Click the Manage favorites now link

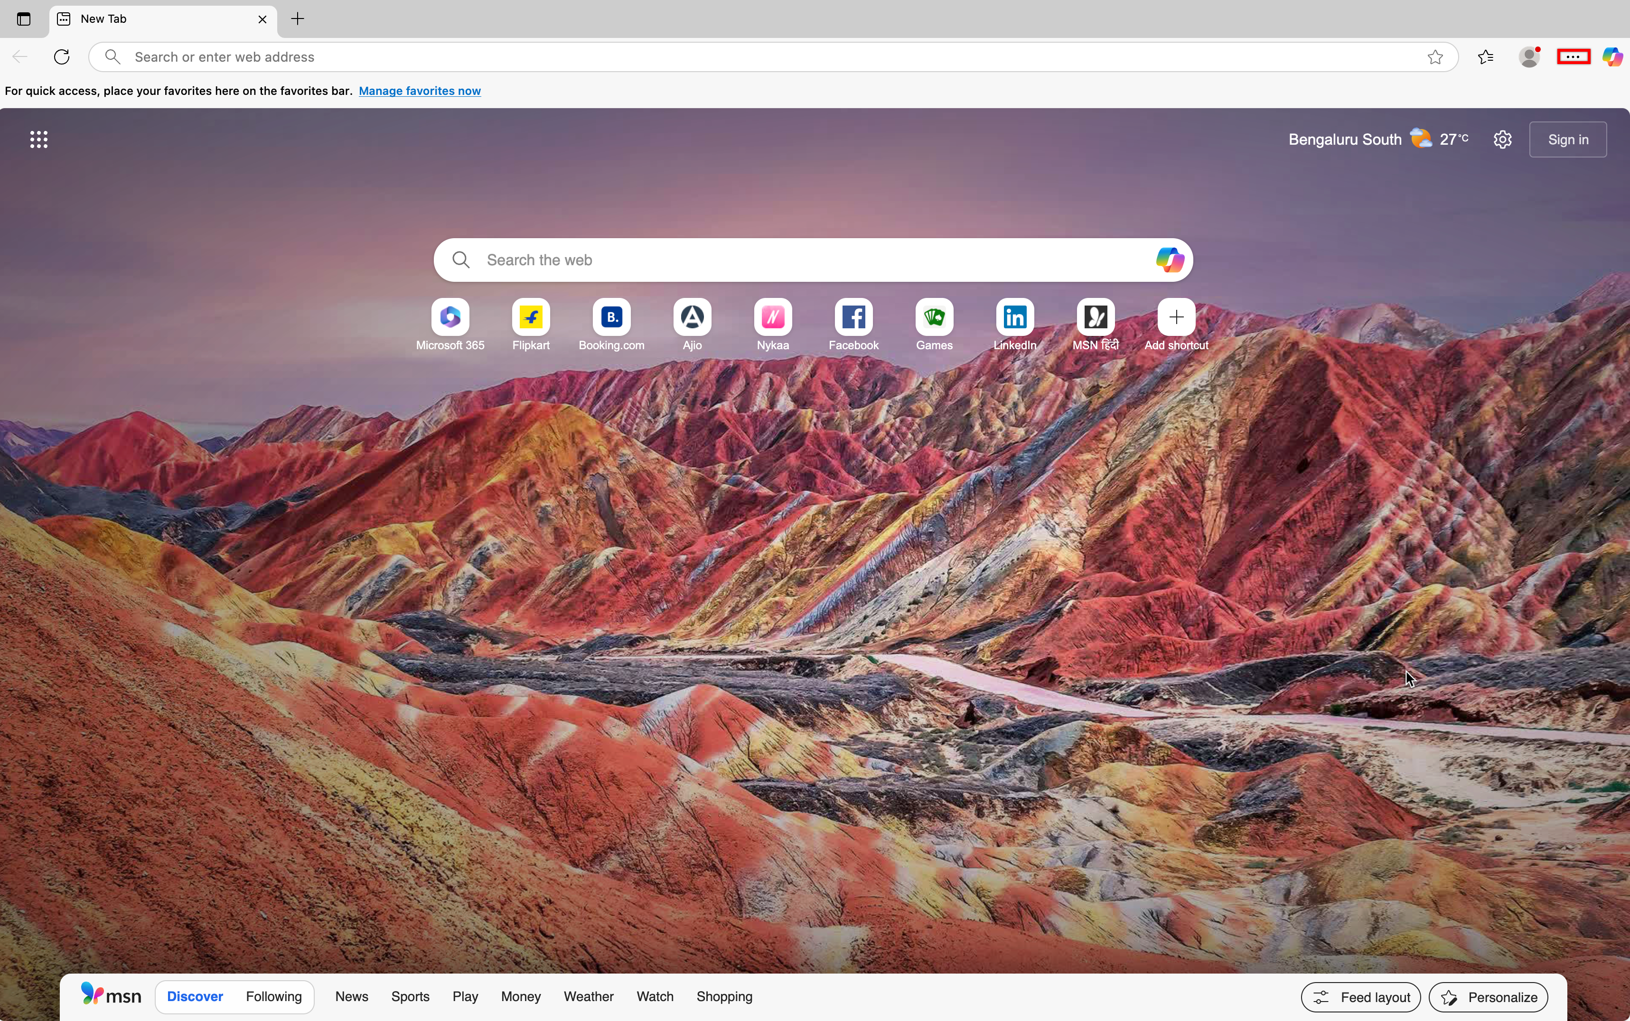(x=420, y=91)
